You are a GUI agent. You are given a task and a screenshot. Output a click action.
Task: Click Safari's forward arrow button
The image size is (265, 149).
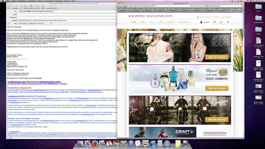pos(122,6)
